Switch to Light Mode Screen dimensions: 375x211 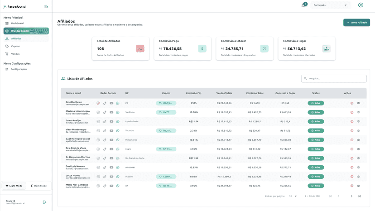point(14,186)
